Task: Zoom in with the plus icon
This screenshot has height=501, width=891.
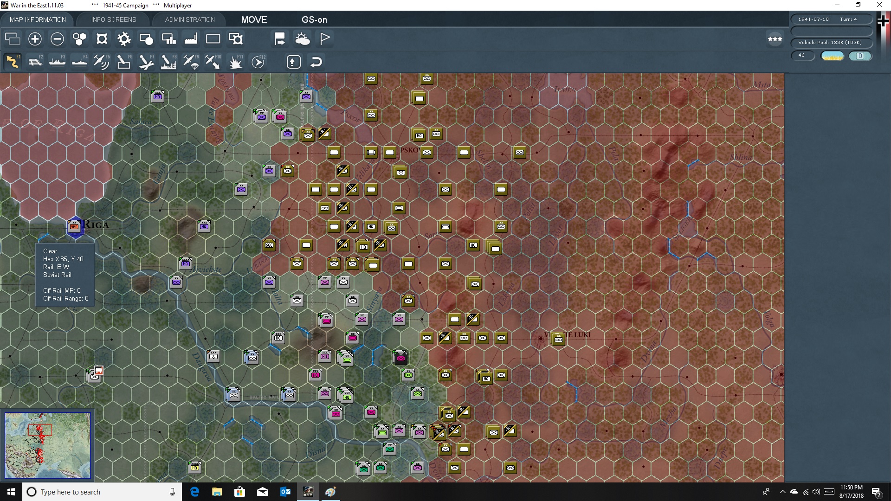Action: [x=35, y=39]
